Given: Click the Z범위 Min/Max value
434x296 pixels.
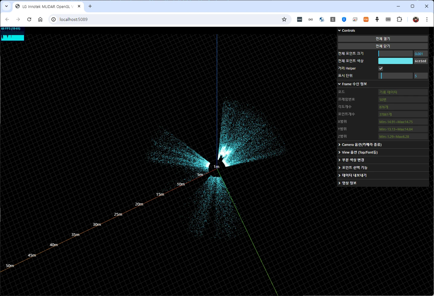Looking at the screenshot, I should pos(403,136).
